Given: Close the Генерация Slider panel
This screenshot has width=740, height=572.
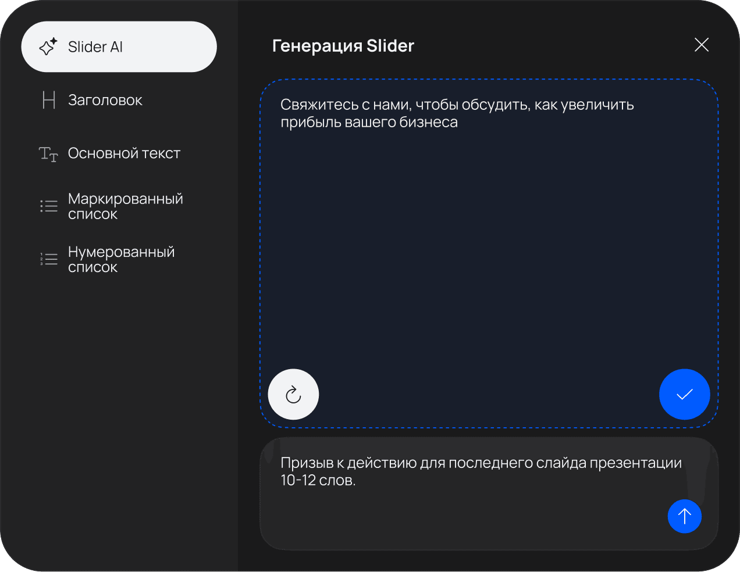Looking at the screenshot, I should coord(702,45).
